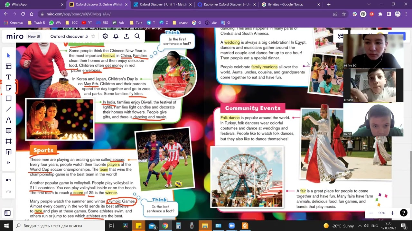The height and width of the screenshot is (231, 412).
Task: Open the Calculator from the taskbar
Action: (178, 226)
